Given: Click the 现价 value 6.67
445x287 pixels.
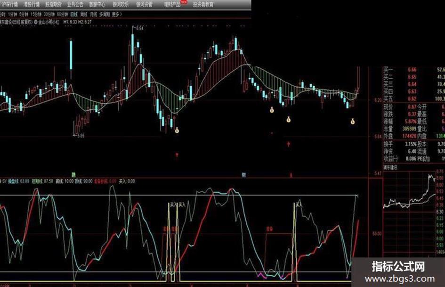Looking at the screenshot, I should [x=412, y=107].
